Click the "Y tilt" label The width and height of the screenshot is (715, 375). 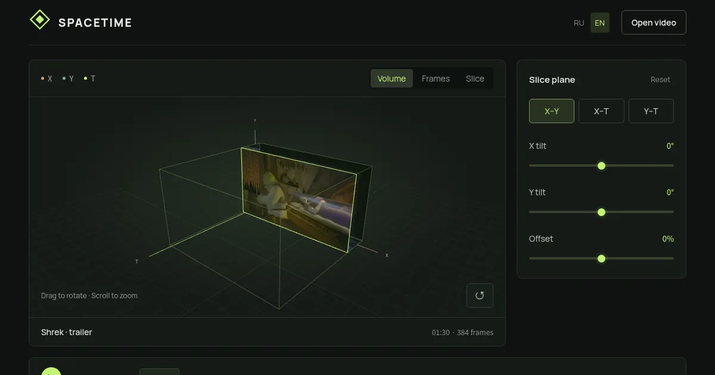click(537, 192)
